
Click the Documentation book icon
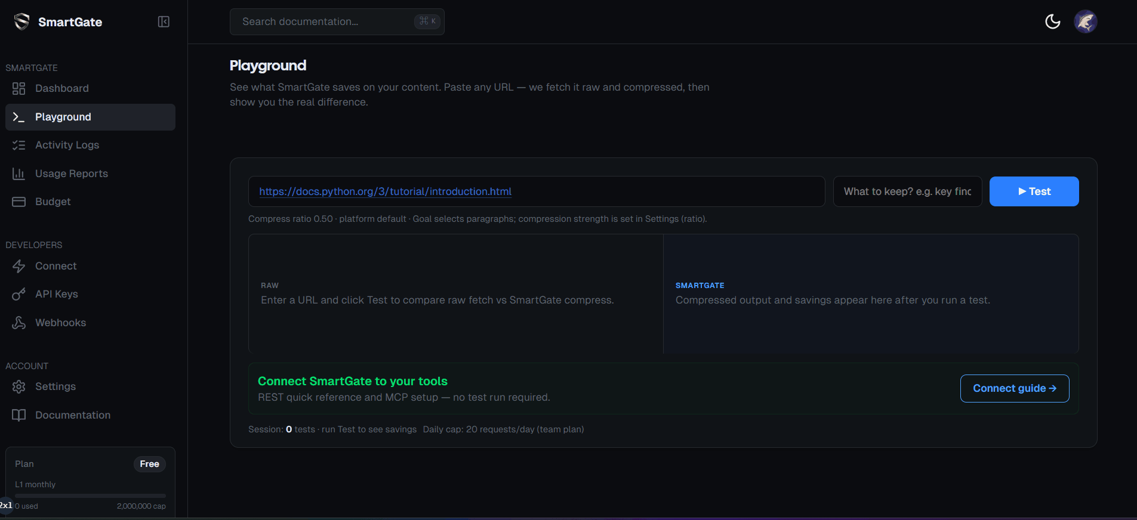click(19, 415)
